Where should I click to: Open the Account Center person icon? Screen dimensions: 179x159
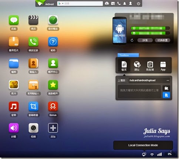[x=53, y=63]
